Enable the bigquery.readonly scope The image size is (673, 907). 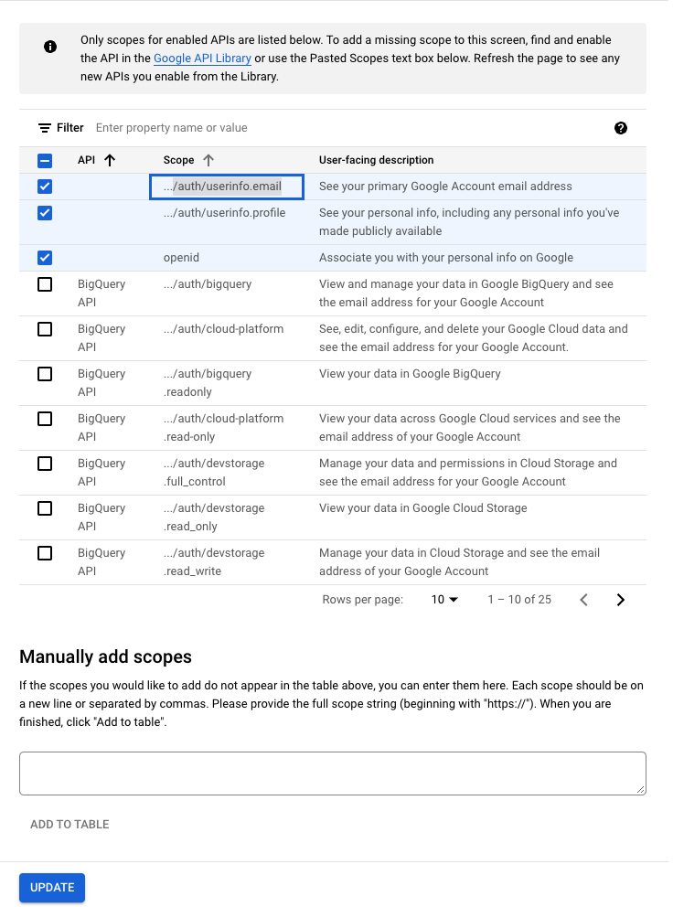44,373
